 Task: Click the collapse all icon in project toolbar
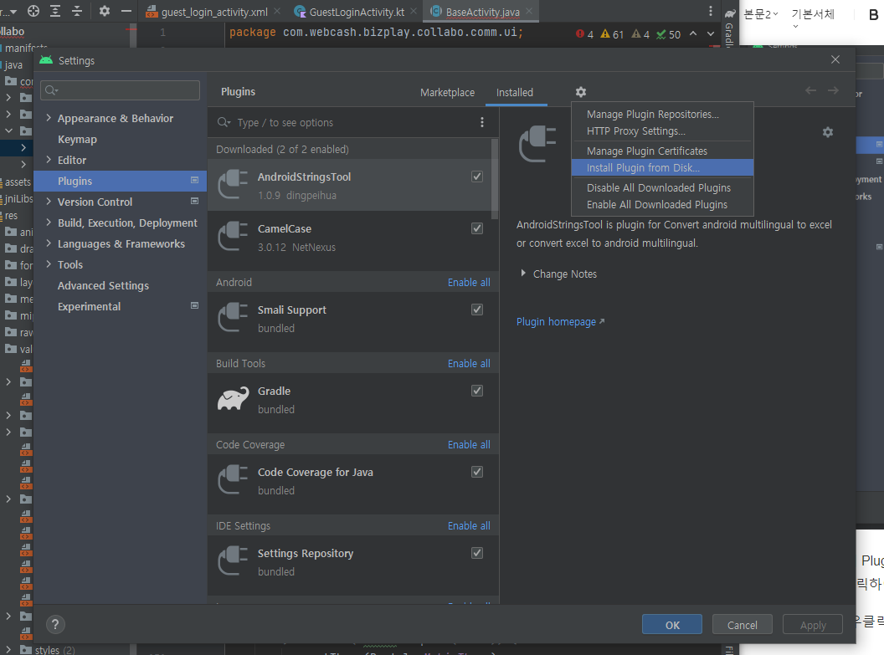(77, 11)
